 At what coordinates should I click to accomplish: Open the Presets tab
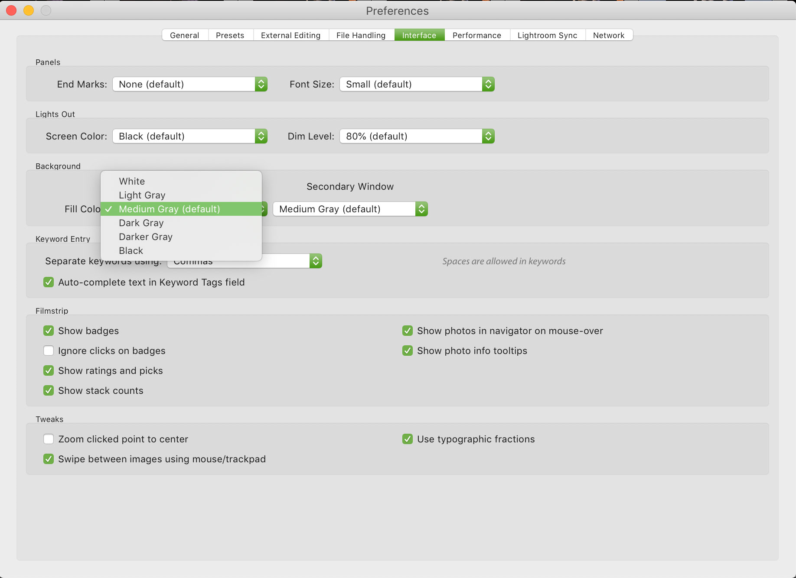coord(230,35)
